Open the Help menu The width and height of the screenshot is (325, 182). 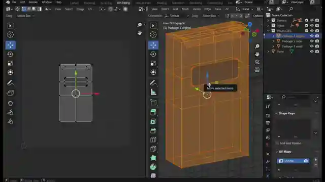58,2
